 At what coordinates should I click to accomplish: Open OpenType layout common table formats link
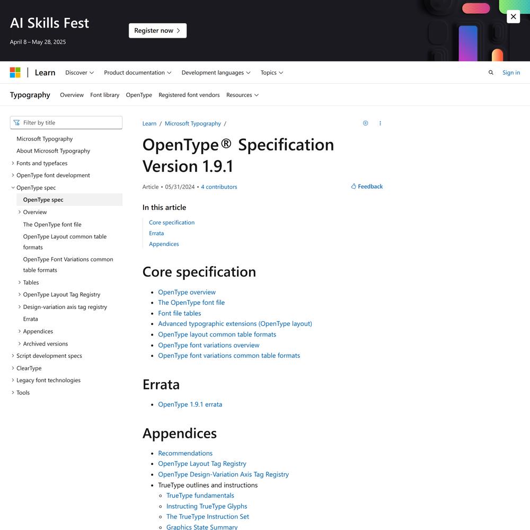[217, 334]
